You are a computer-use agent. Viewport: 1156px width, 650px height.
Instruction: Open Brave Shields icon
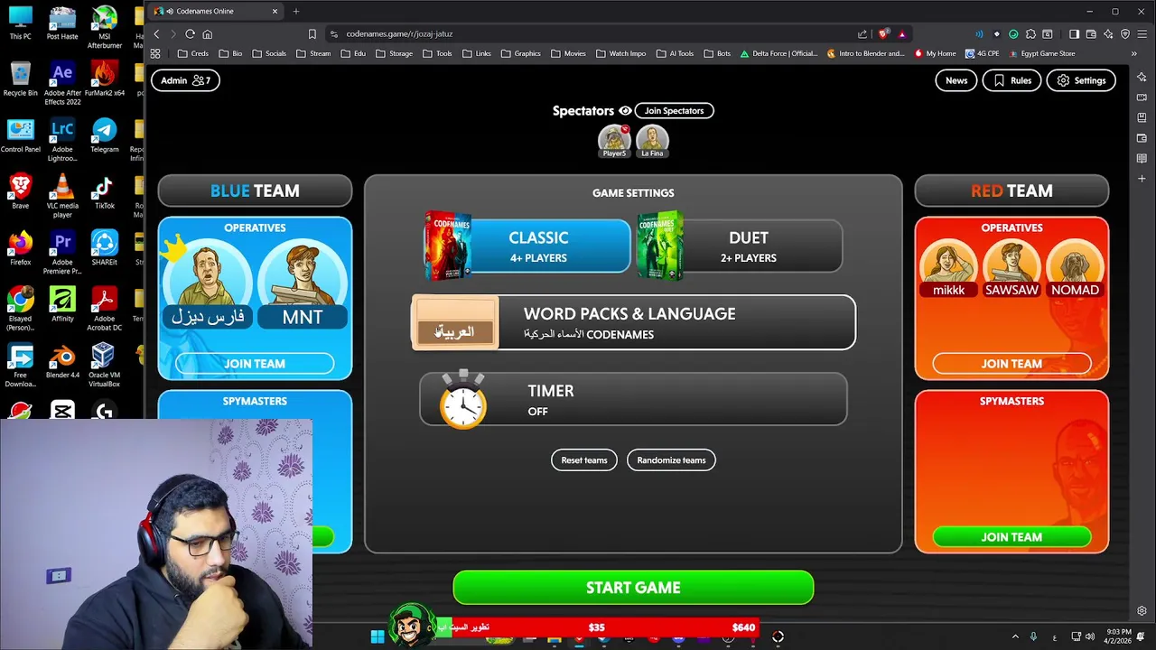click(883, 33)
